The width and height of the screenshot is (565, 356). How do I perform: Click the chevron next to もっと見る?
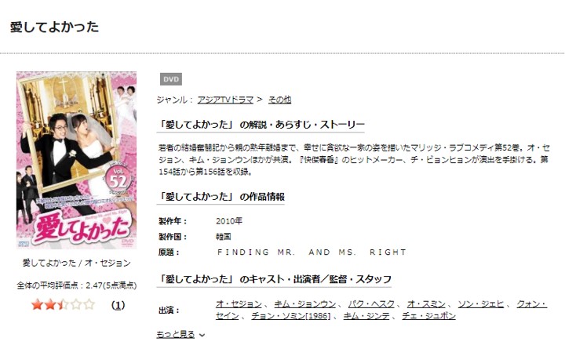click(x=202, y=335)
